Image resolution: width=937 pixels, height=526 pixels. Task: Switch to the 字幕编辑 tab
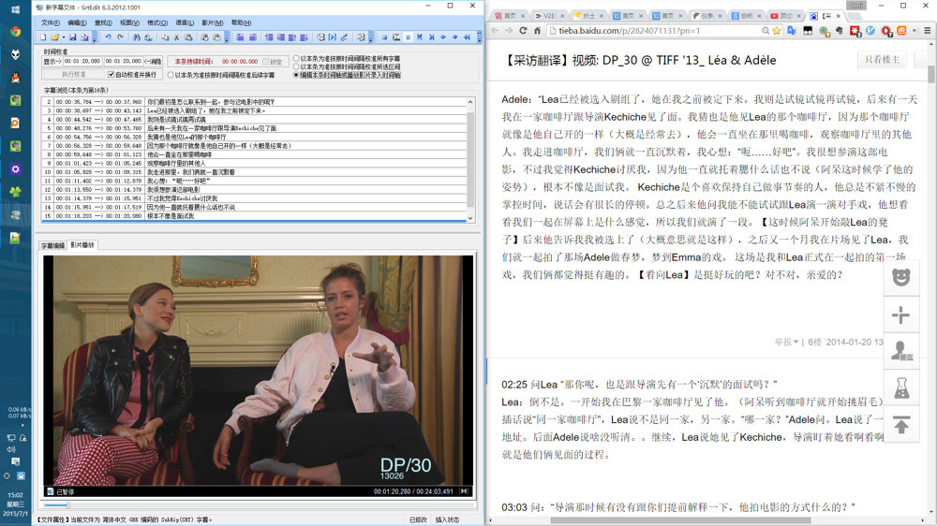(x=52, y=245)
